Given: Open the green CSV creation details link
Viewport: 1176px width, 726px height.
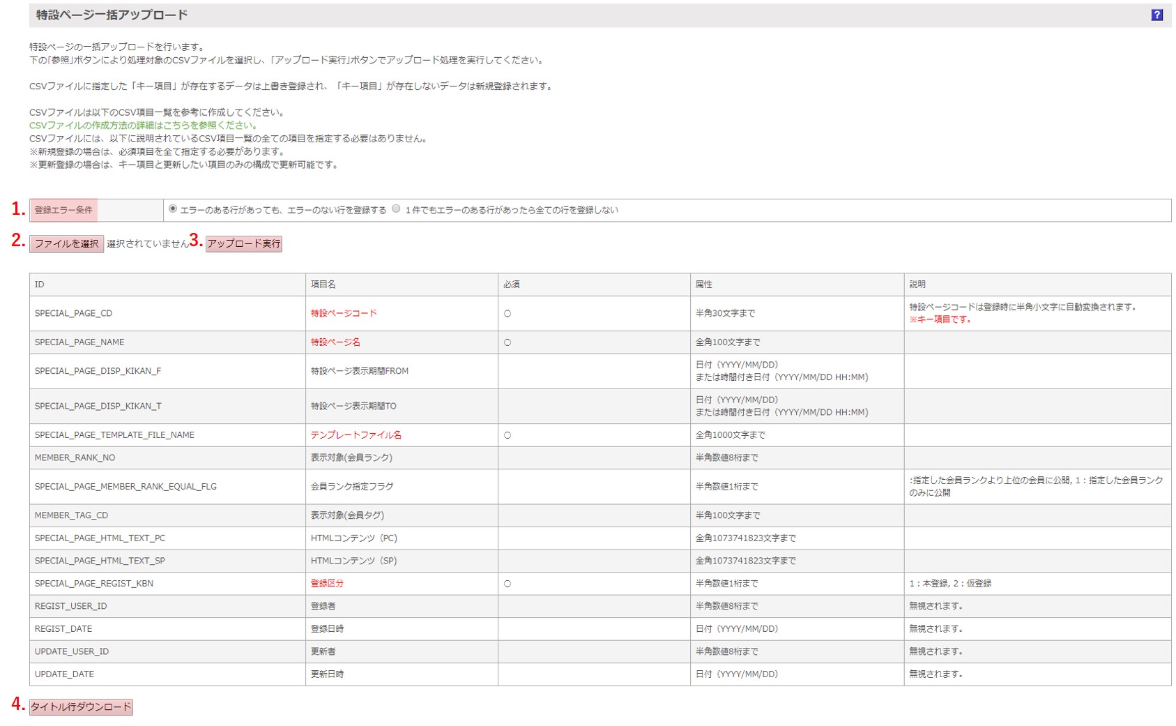Looking at the screenshot, I should point(144,126).
